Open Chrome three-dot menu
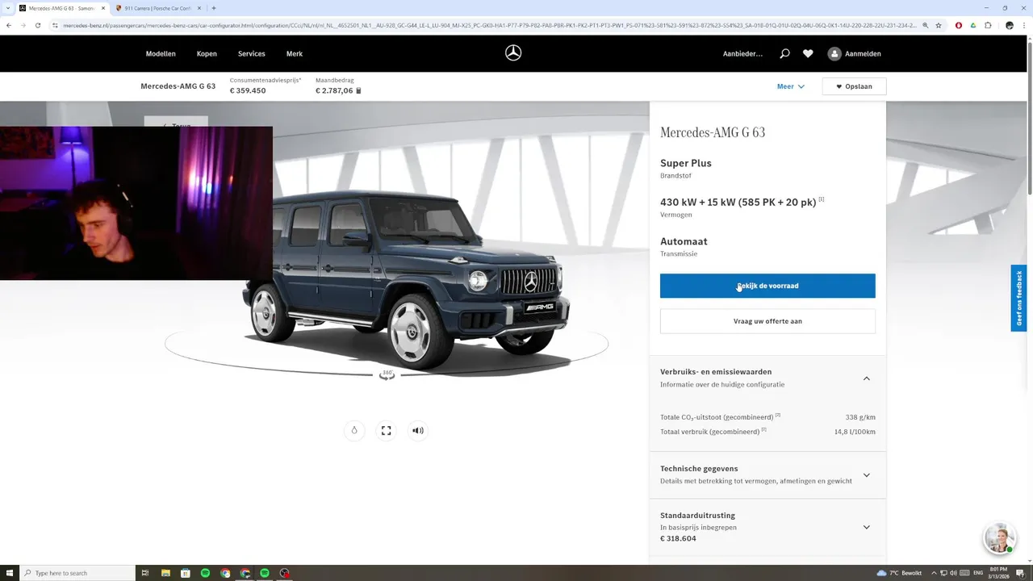This screenshot has width=1033, height=581. [x=1023, y=25]
